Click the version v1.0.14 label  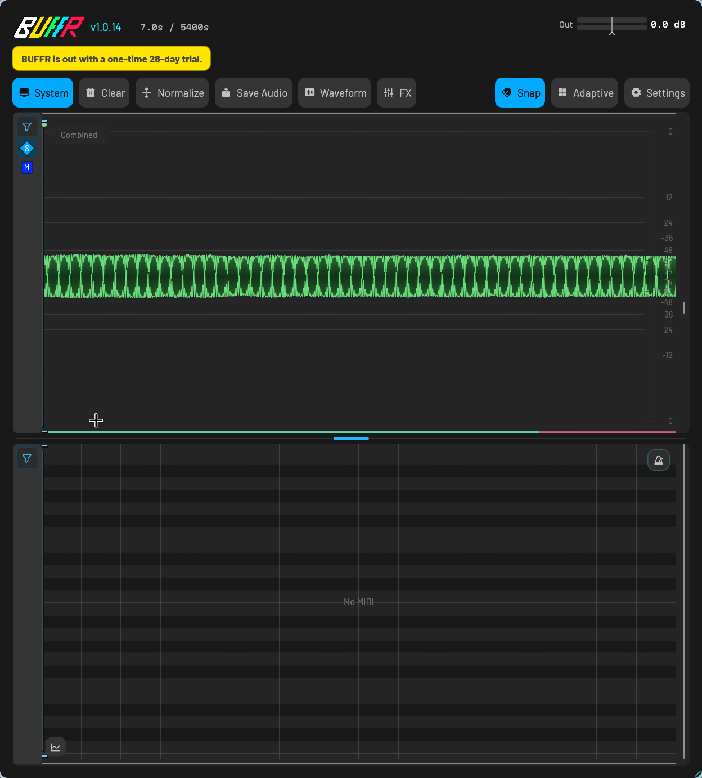(x=106, y=27)
